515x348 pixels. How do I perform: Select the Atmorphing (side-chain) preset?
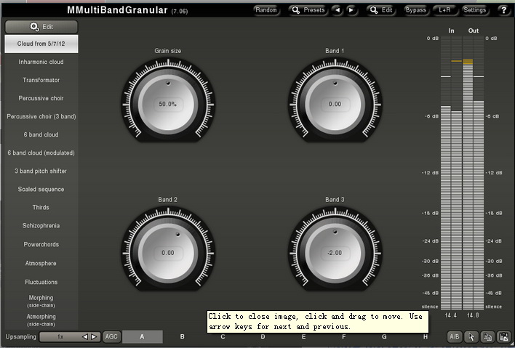(41, 320)
